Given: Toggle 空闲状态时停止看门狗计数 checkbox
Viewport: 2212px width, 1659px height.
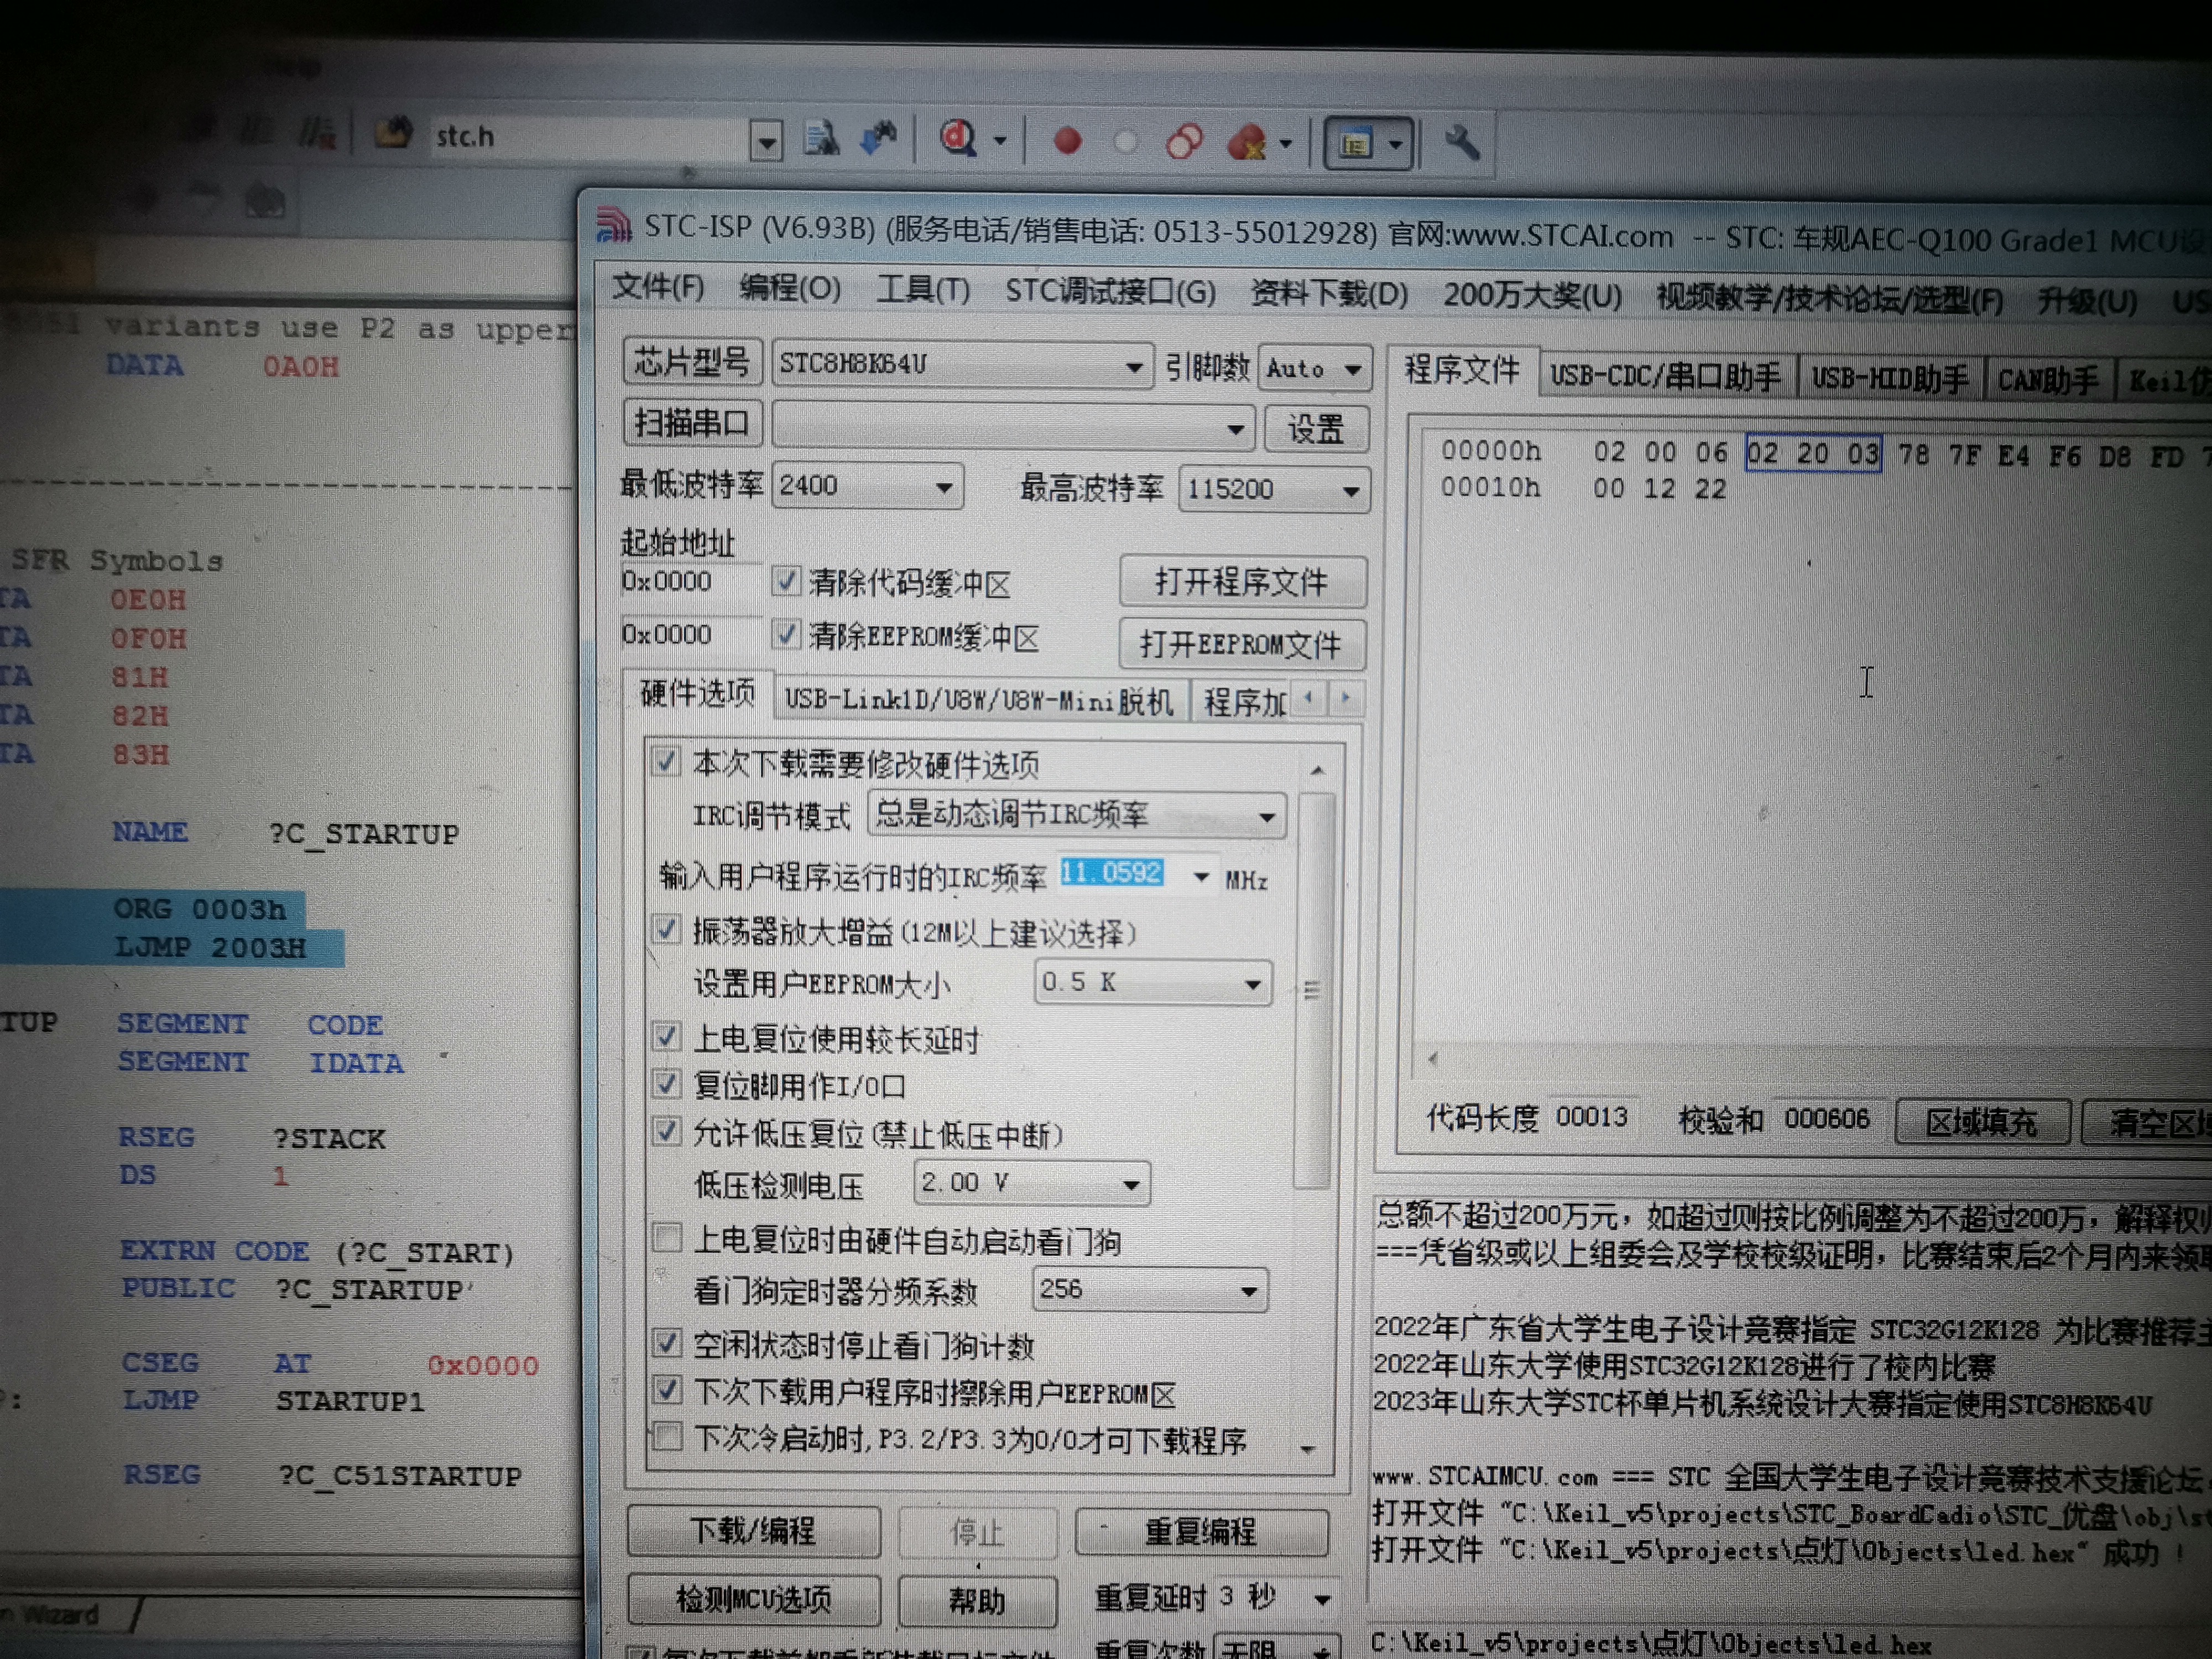Looking at the screenshot, I should click(x=666, y=1343).
